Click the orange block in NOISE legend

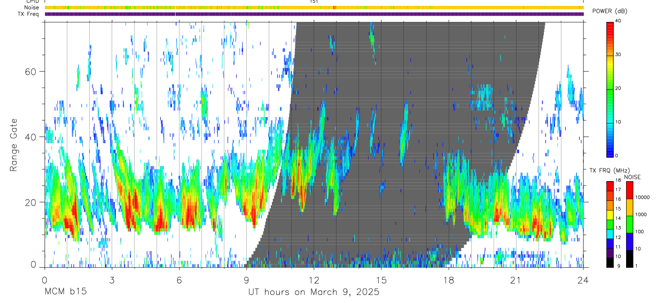point(629,207)
